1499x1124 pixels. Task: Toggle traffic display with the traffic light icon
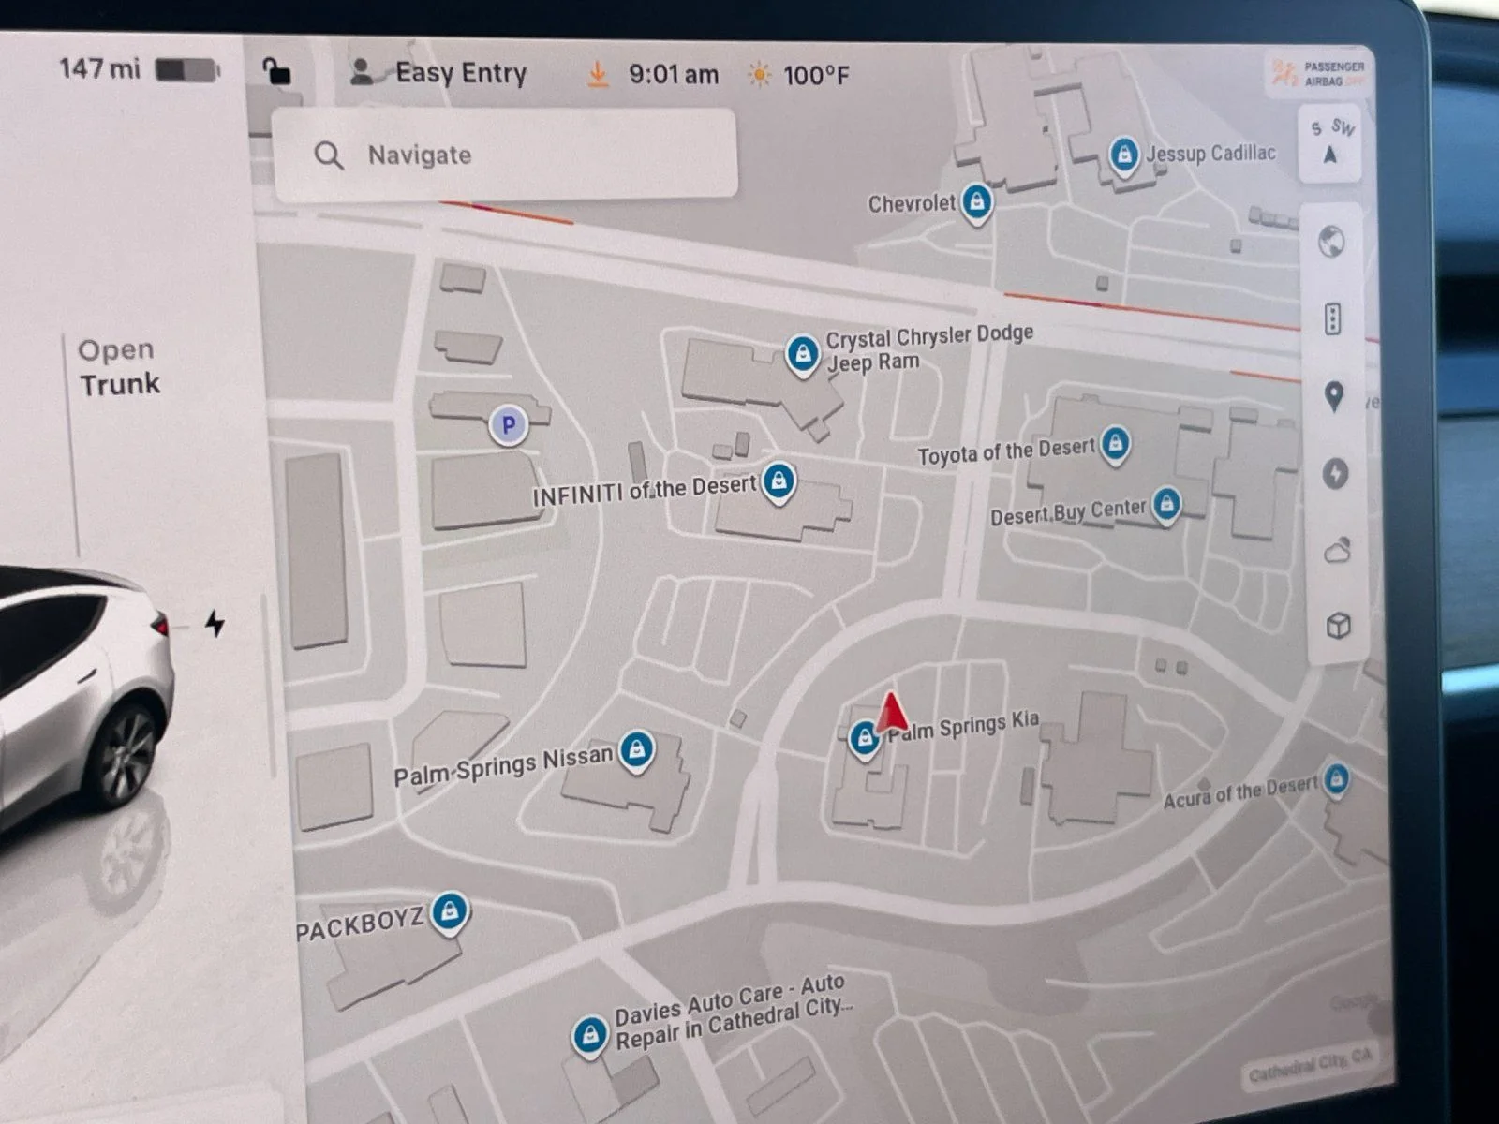(1332, 319)
